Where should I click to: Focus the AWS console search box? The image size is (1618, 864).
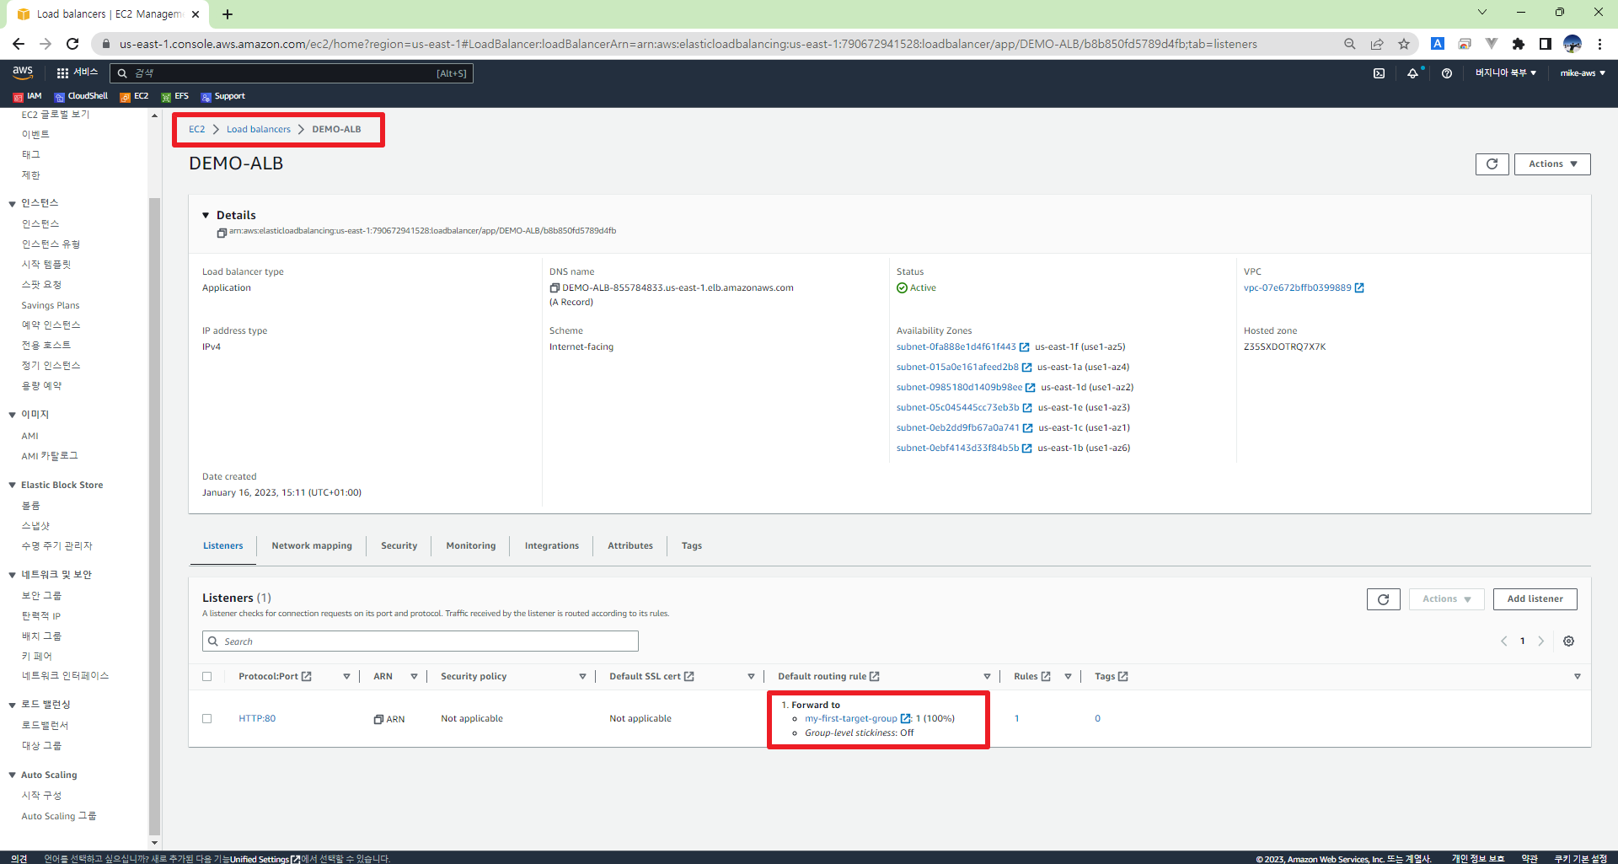tap(291, 73)
